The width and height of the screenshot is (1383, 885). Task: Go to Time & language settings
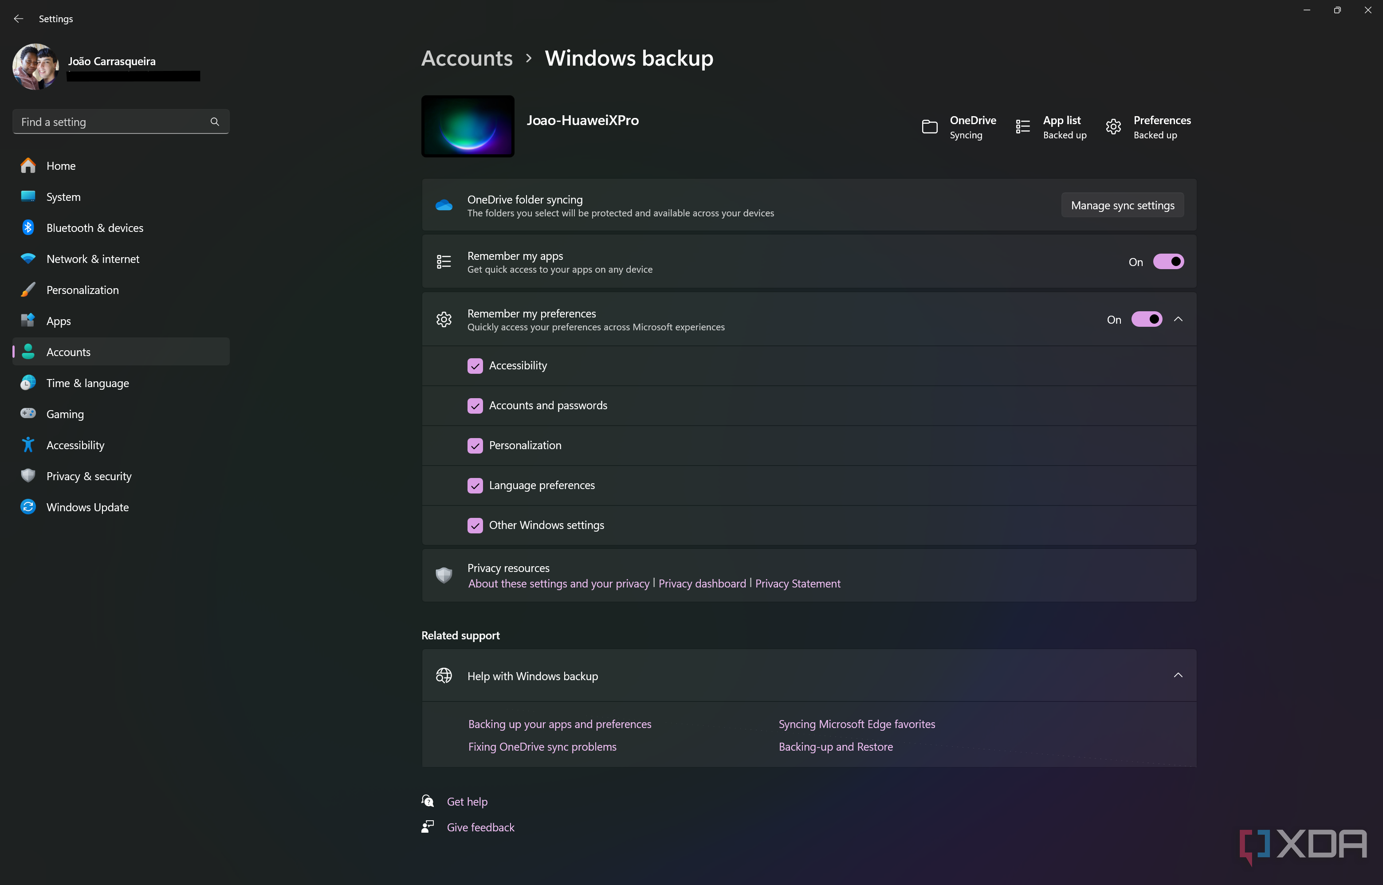(121, 383)
